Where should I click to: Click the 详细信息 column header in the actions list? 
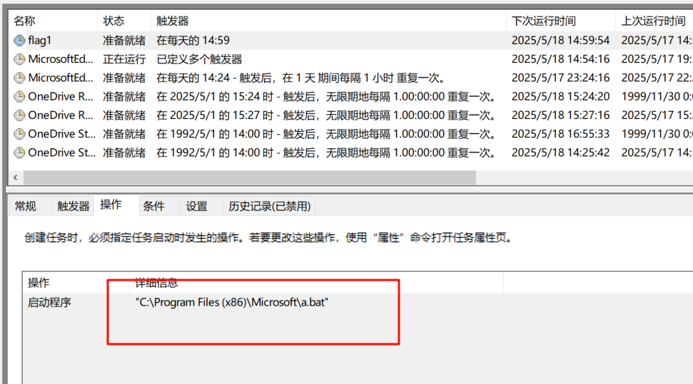156,283
